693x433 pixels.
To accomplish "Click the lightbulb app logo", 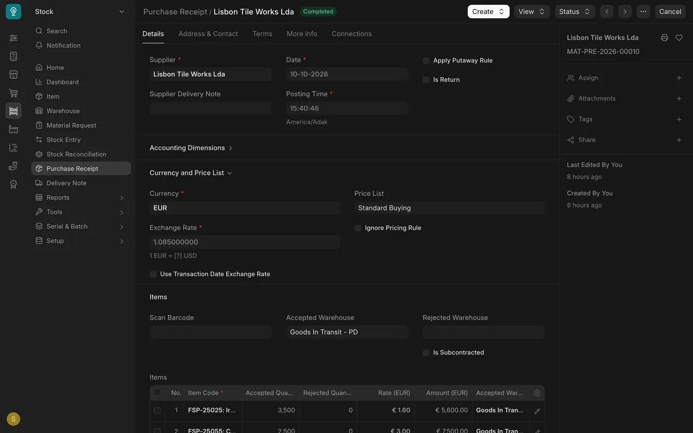I will [14, 11].
